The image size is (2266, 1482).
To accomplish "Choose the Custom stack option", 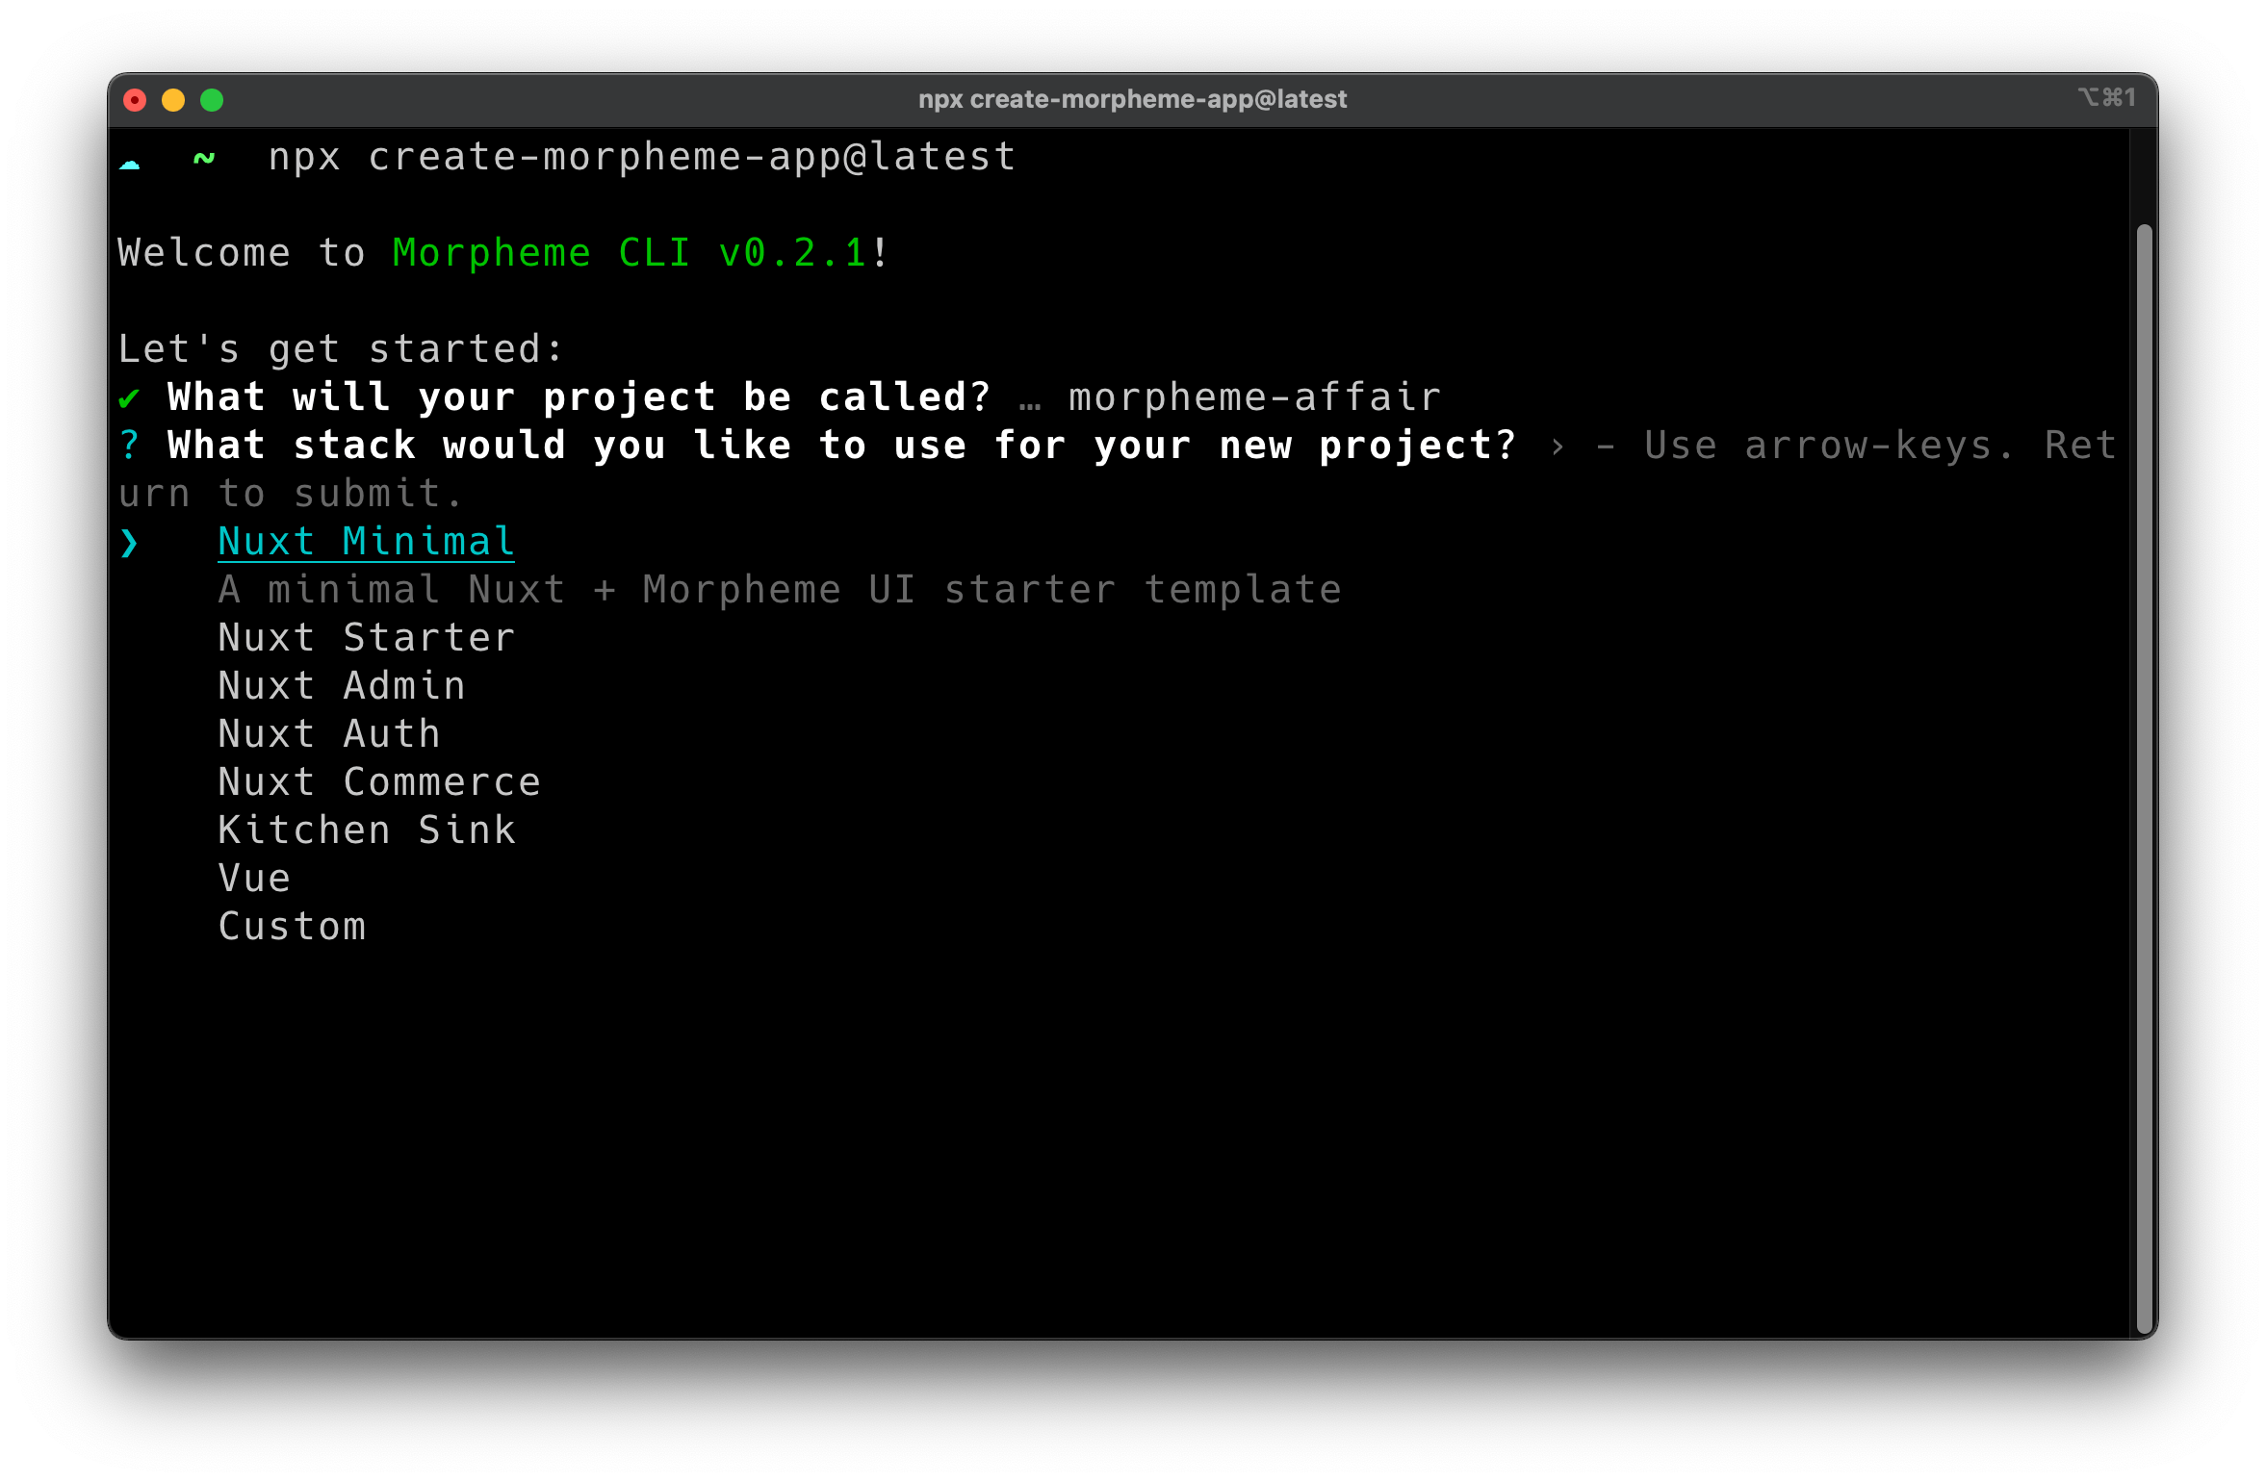I will point(292,927).
